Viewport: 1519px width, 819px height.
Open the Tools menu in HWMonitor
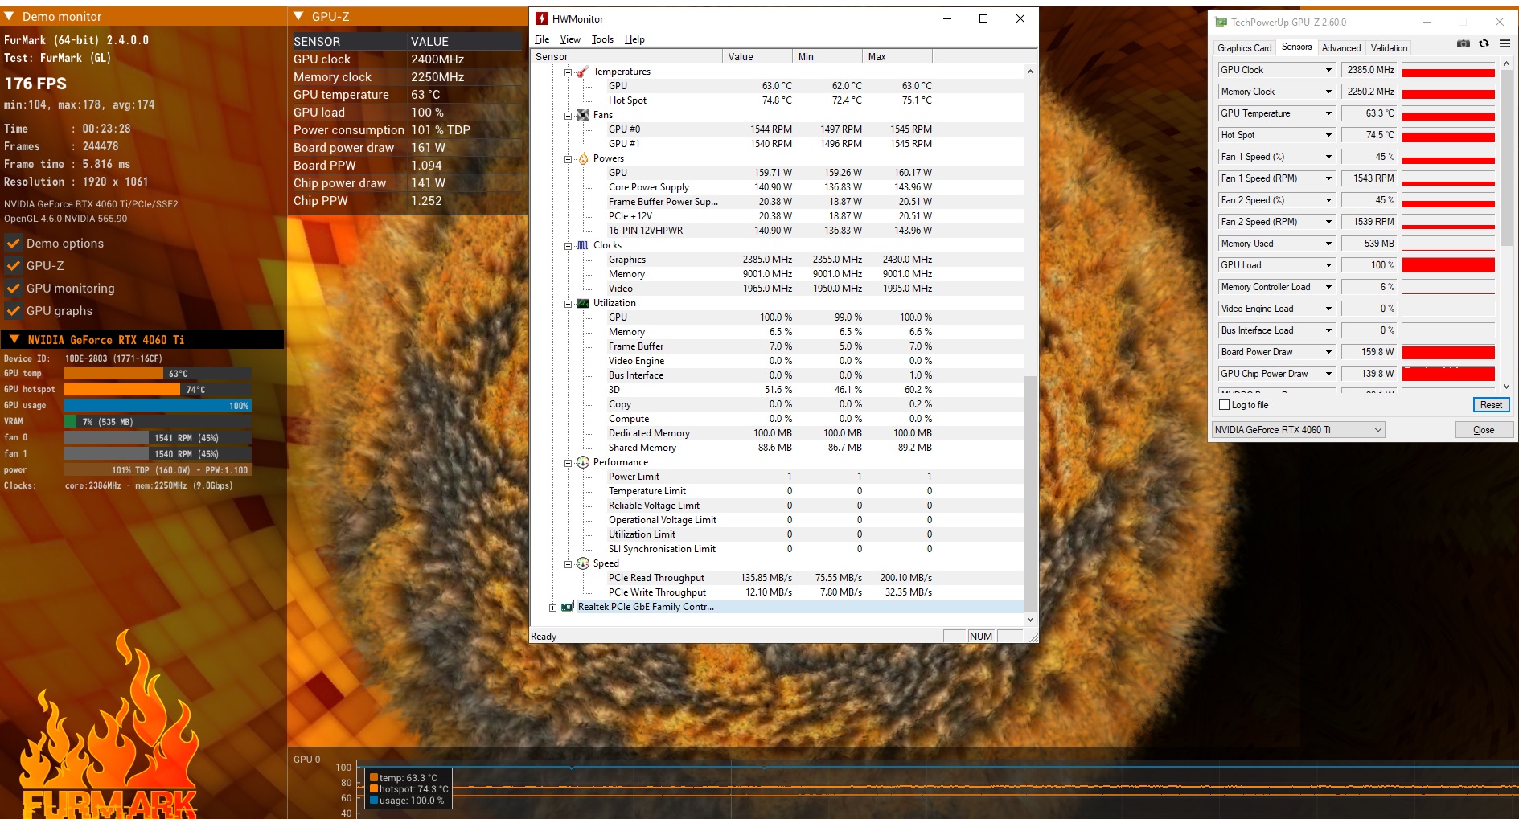(x=602, y=39)
